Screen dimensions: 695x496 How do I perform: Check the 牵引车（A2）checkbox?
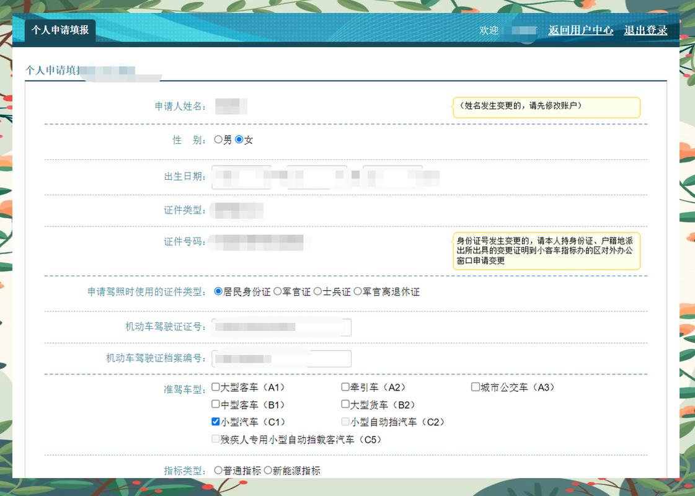tap(344, 386)
